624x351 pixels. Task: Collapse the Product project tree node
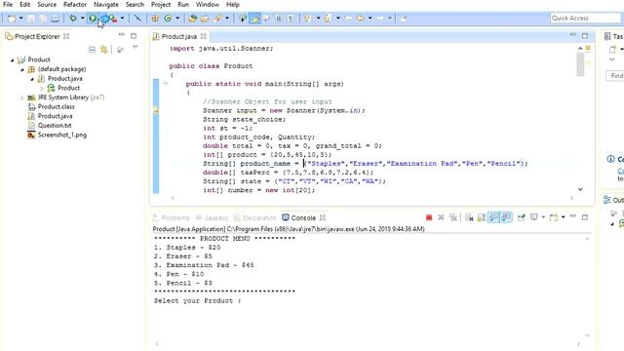pyautogui.click(x=13, y=59)
